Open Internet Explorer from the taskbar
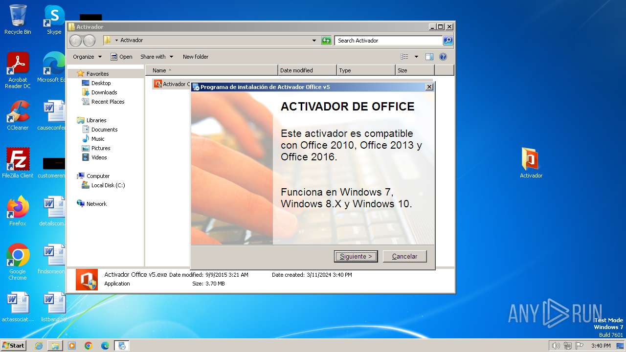626x352 pixels. [39, 346]
